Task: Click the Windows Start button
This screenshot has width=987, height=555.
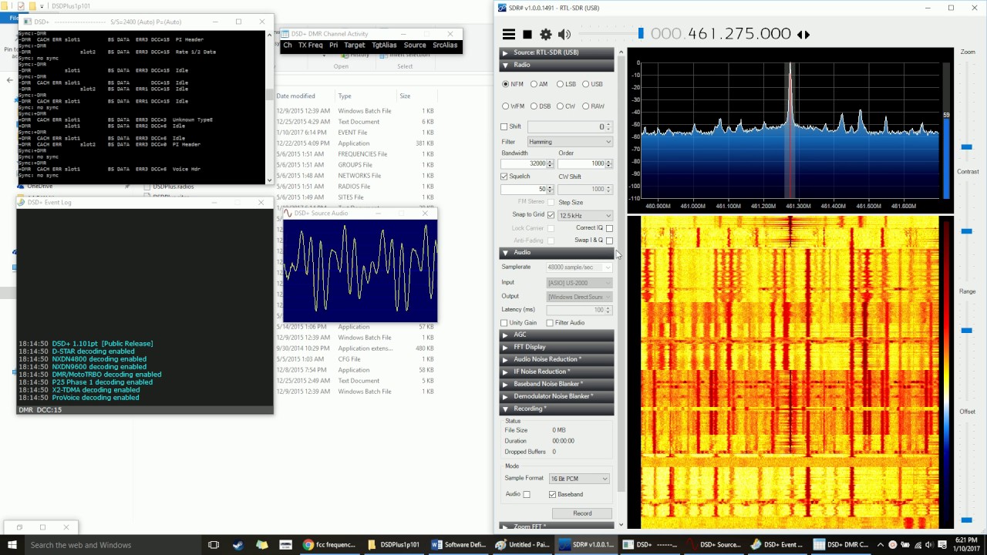Action: [x=12, y=545]
